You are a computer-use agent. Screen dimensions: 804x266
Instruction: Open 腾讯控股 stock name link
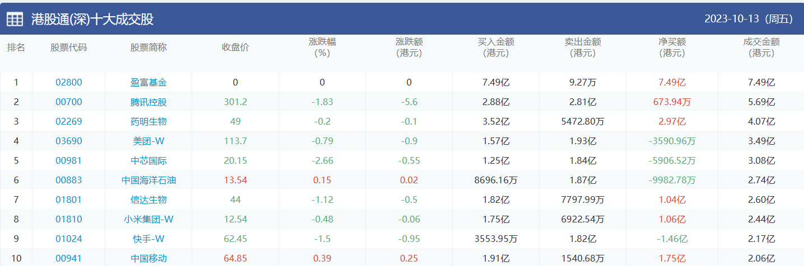[148, 102]
